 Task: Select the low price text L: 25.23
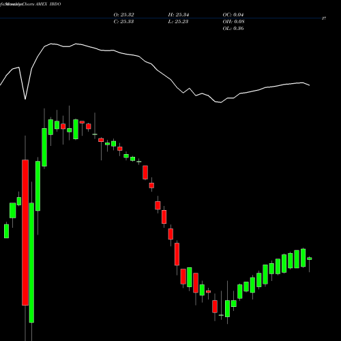(x=178, y=22)
